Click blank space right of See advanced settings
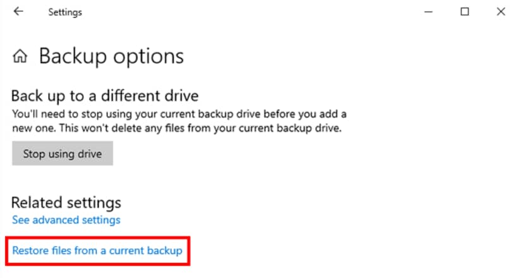This screenshot has height=278, width=513. click(x=253, y=220)
